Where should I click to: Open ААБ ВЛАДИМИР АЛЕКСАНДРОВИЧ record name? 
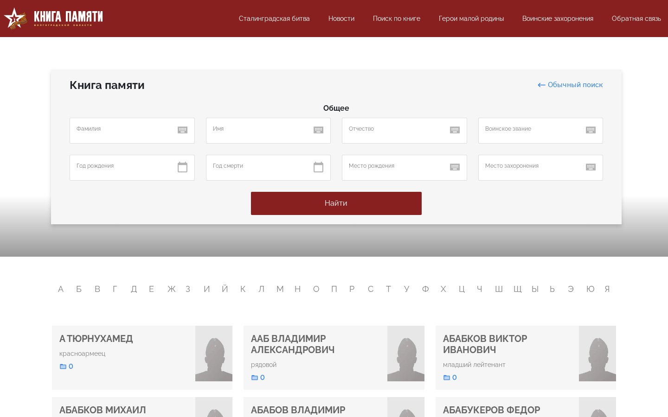tap(293, 344)
